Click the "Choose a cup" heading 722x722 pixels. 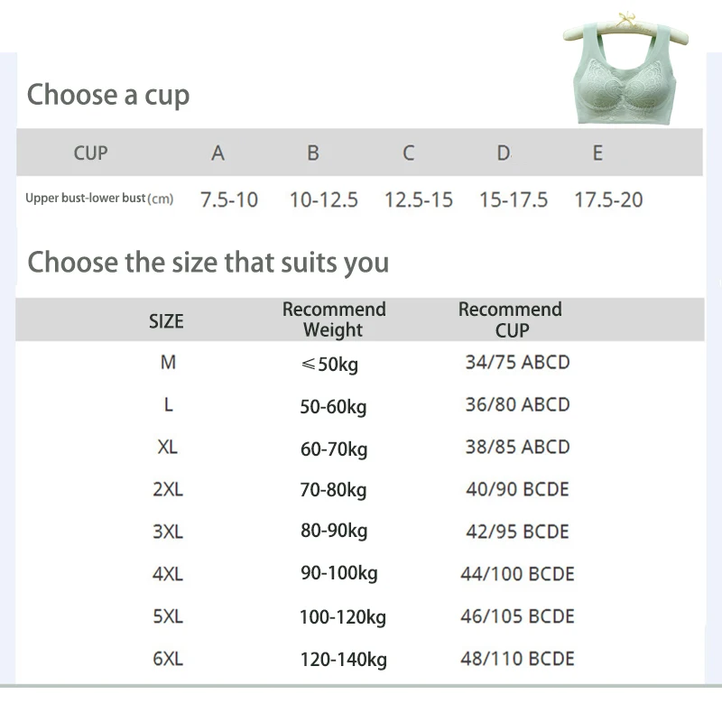(x=108, y=95)
